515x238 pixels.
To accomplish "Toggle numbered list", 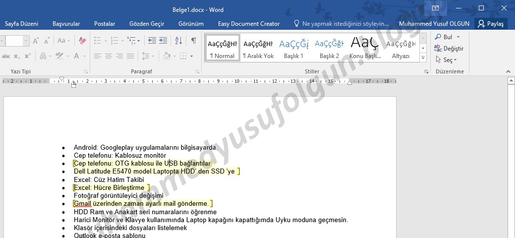I will [114, 41].
